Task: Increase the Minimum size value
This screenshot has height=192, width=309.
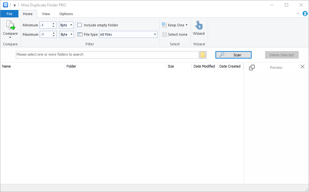Action: pyautogui.click(x=54, y=24)
